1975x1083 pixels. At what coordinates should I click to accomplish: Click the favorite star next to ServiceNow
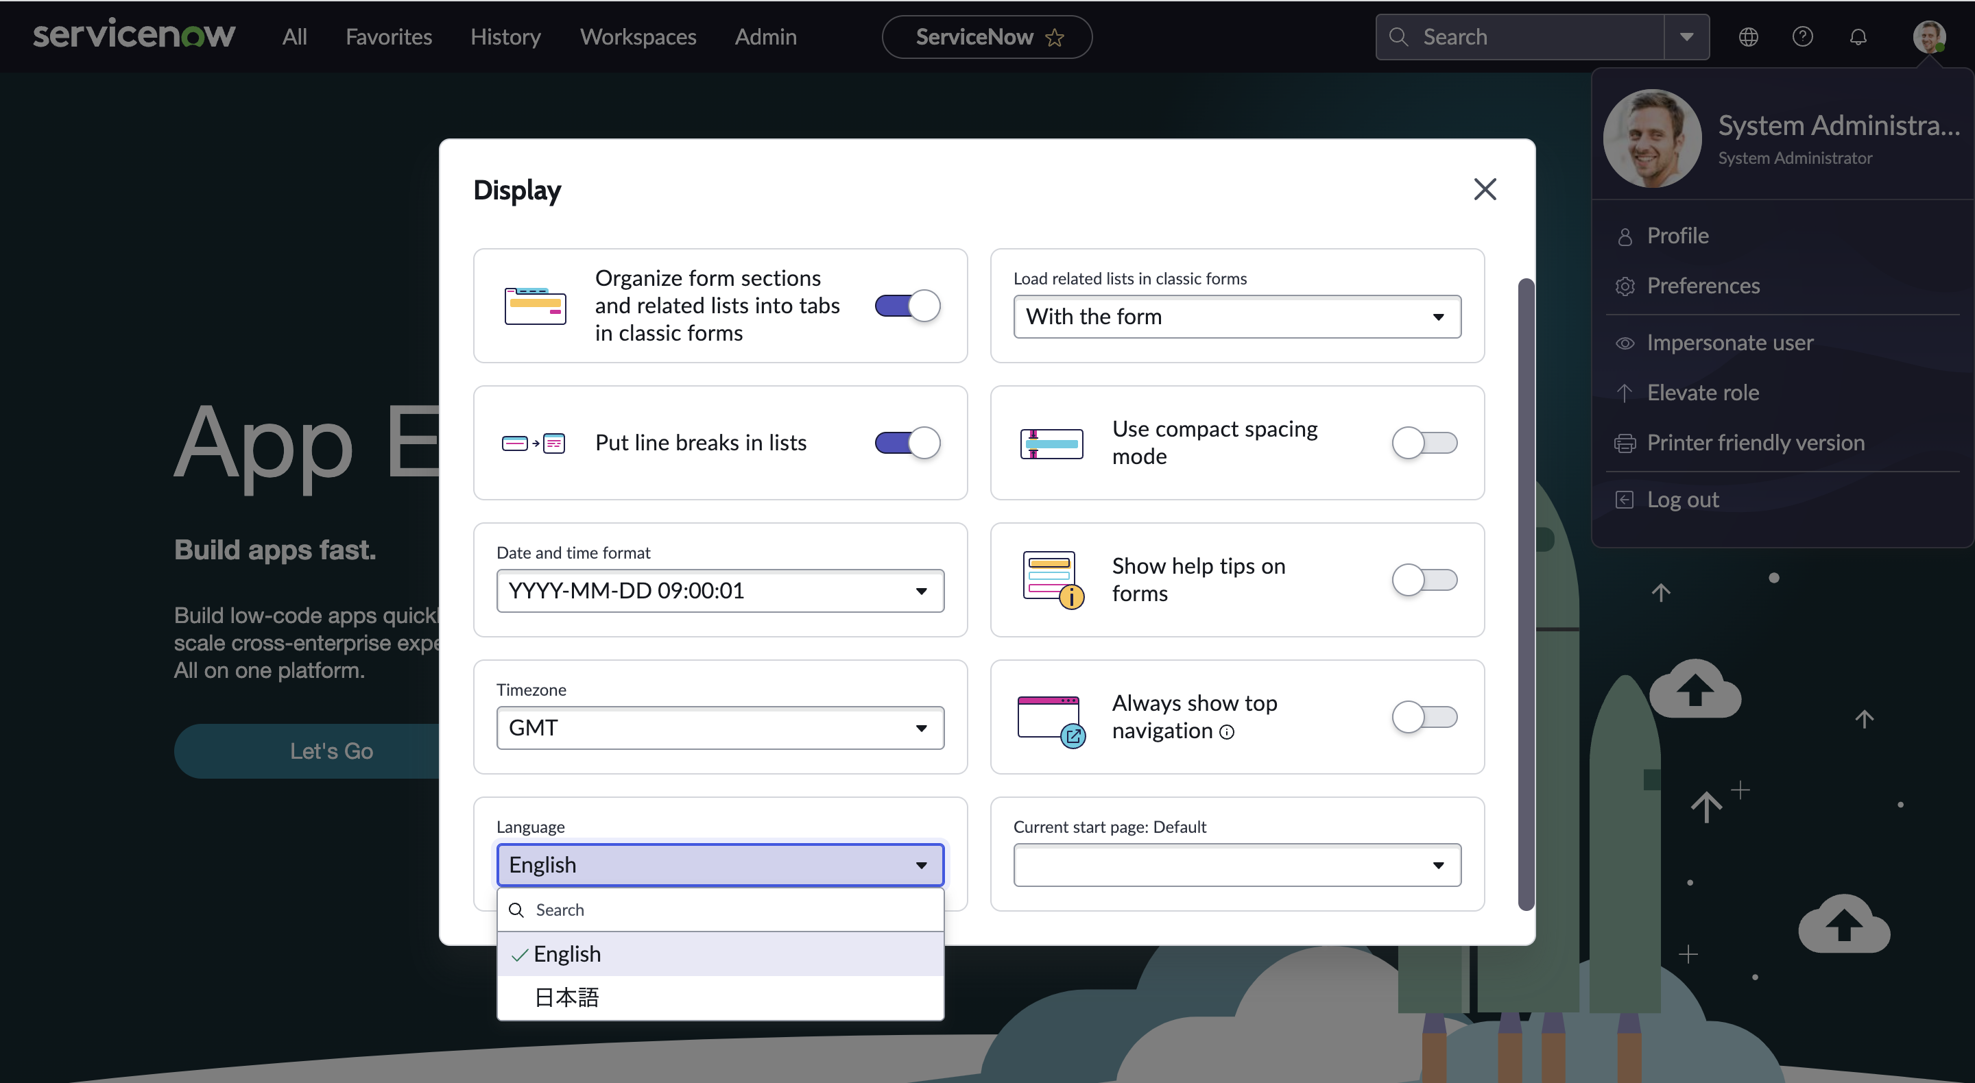pyautogui.click(x=1055, y=38)
